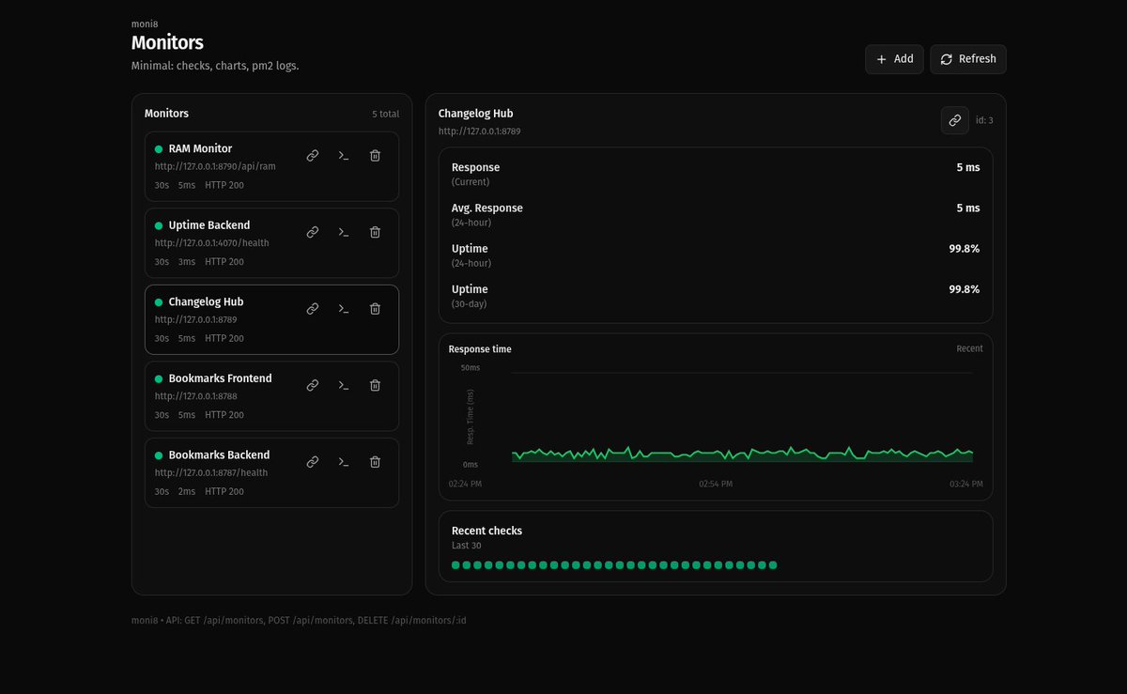The image size is (1127, 694).
Task: Copy the link for Bookmarks Frontend
Action: coord(312,385)
